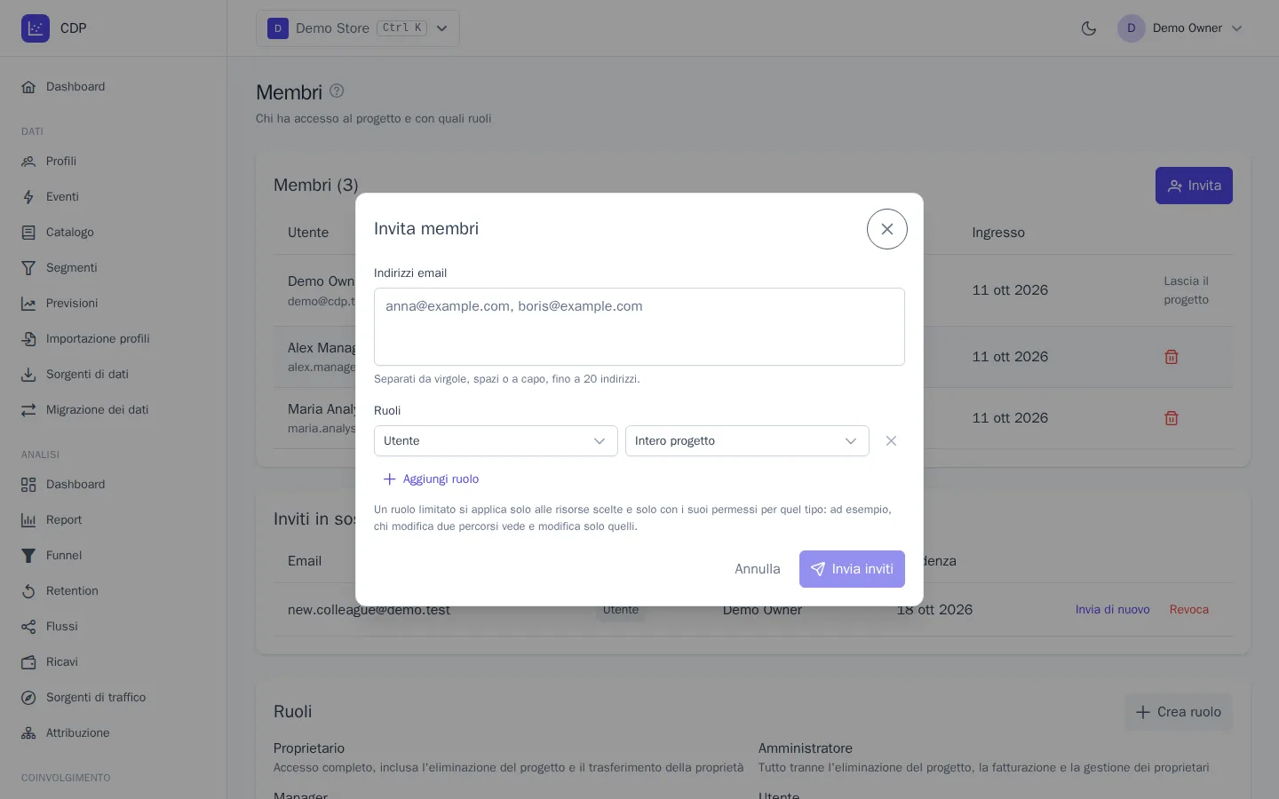Click Aggiungi ruolo link
The image size is (1279, 799).
(431, 479)
